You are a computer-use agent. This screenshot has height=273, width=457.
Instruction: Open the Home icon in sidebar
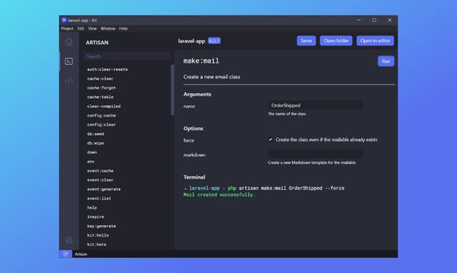tap(68, 42)
